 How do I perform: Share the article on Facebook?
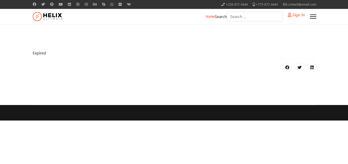[x=287, y=67]
